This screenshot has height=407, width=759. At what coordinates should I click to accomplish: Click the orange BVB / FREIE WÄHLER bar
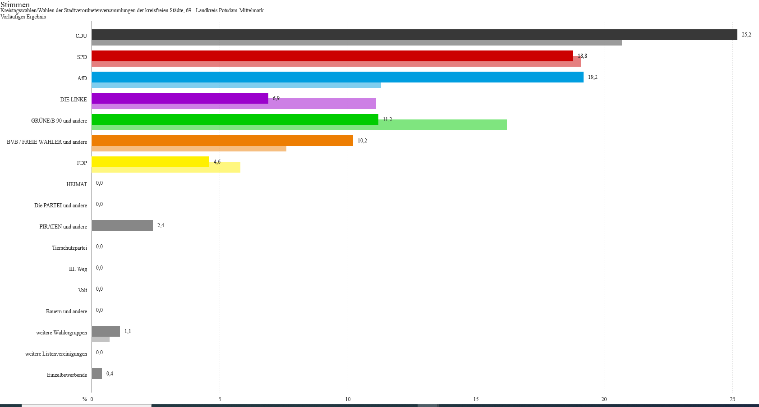[222, 141]
